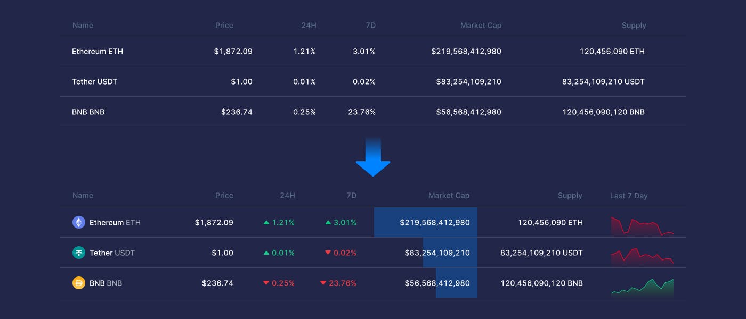The height and width of the screenshot is (319, 746).
Task: Click the uncolored 23.76% value in the plain table
Action: pyautogui.click(x=362, y=112)
